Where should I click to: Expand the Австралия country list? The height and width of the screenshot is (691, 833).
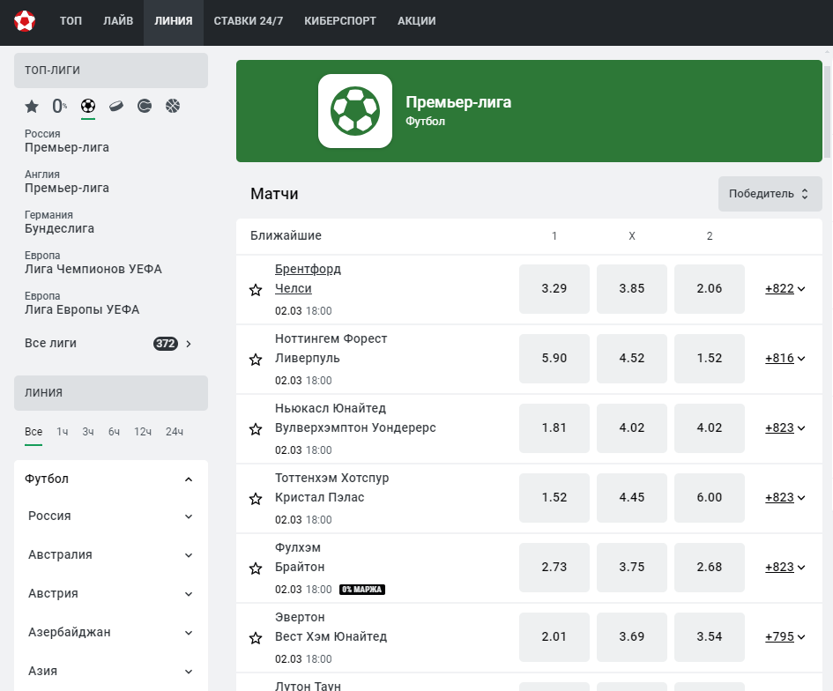(x=188, y=555)
